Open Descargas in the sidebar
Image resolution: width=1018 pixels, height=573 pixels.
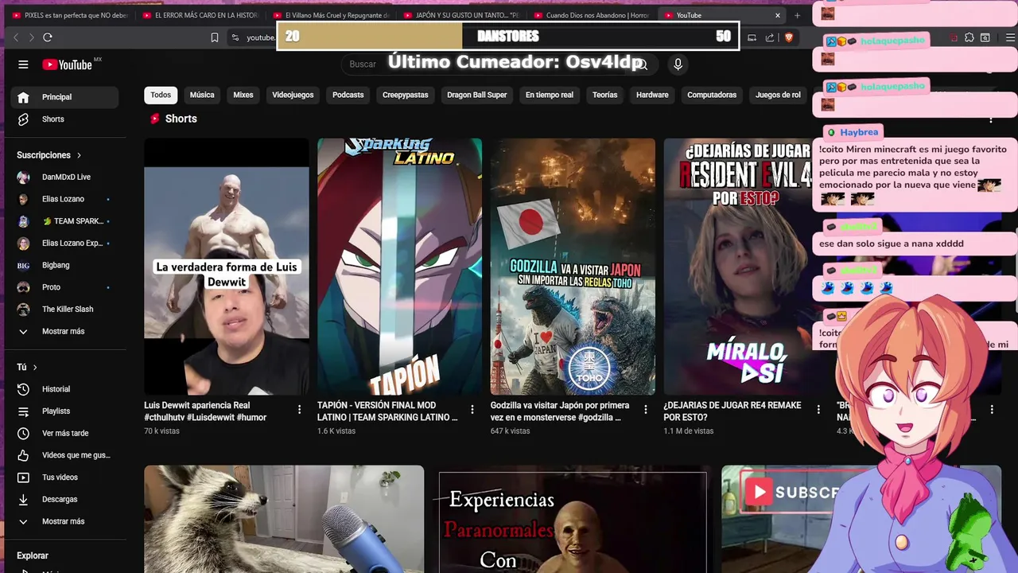65,499
